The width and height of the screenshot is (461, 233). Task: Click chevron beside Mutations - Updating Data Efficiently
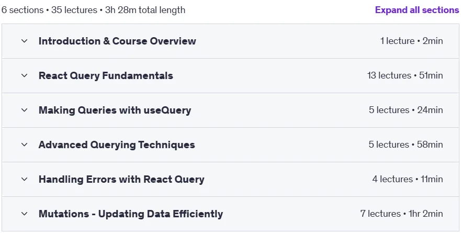pos(25,214)
